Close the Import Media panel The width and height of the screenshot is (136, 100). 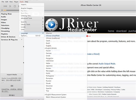[22, 75]
